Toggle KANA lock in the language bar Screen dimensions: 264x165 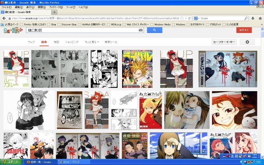255,158
